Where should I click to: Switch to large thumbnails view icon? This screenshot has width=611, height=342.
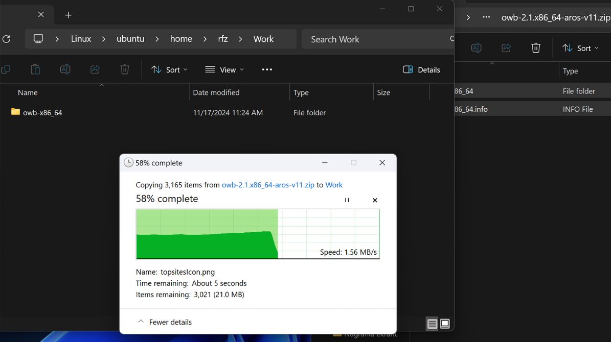445,324
